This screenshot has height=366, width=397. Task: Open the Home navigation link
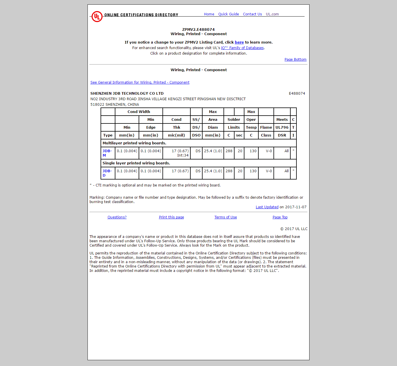pyautogui.click(x=209, y=14)
